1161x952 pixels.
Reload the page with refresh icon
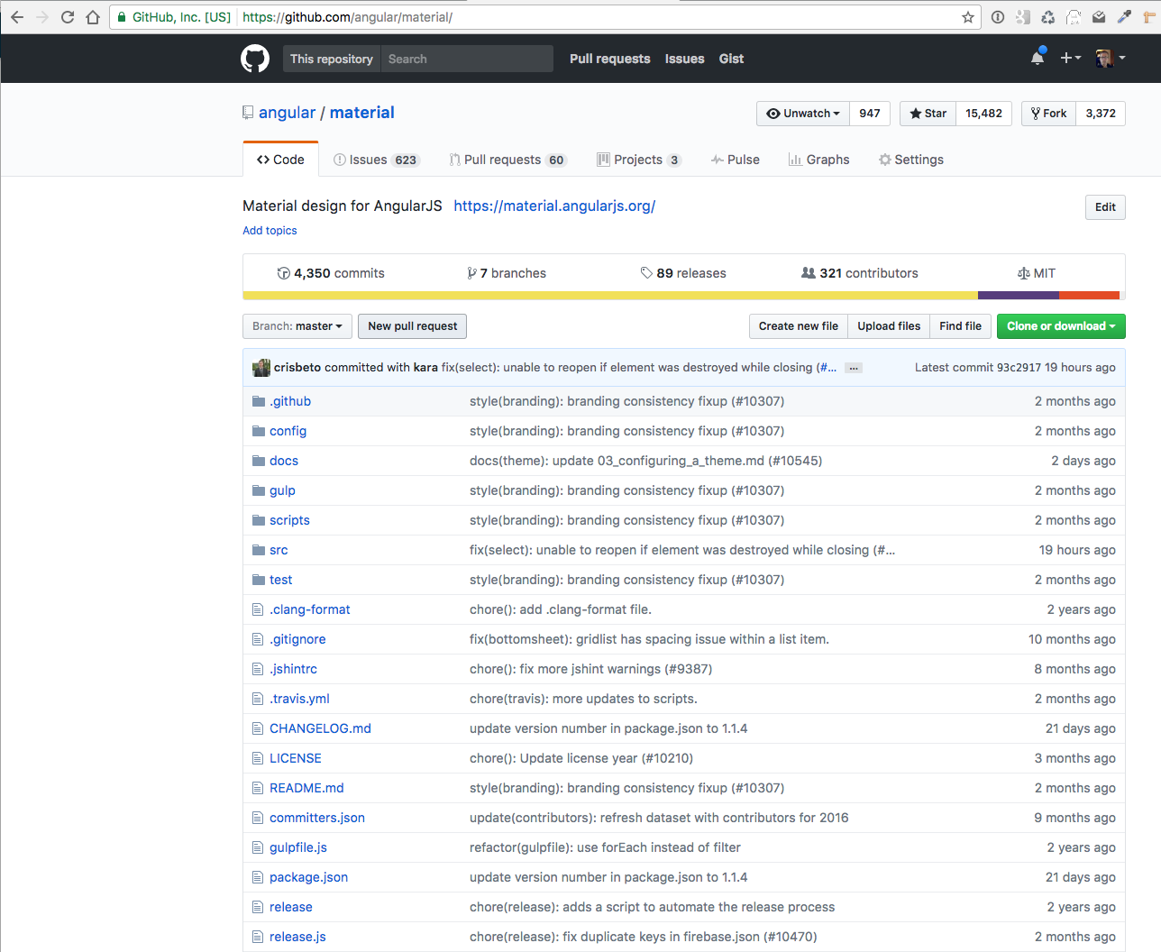[68, 17]
